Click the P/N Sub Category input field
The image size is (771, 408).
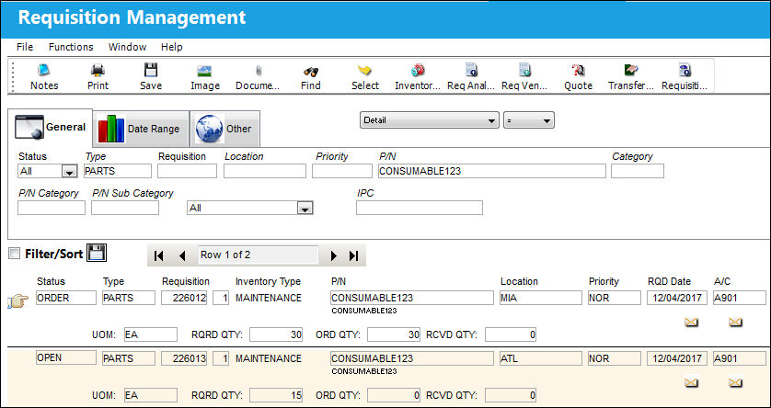[x=125, y=209]
